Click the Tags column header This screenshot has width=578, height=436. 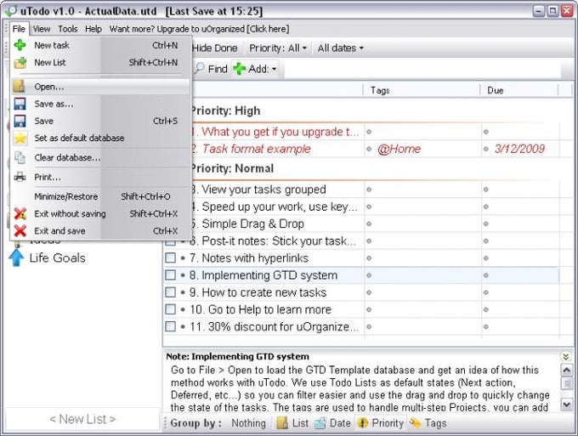pos(422,90)
